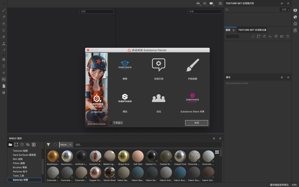Image resolution: width=299 pixels, height=187 pixels.
Task: Undock the Properties 属性 panel
Action: (x=282, y=77)
